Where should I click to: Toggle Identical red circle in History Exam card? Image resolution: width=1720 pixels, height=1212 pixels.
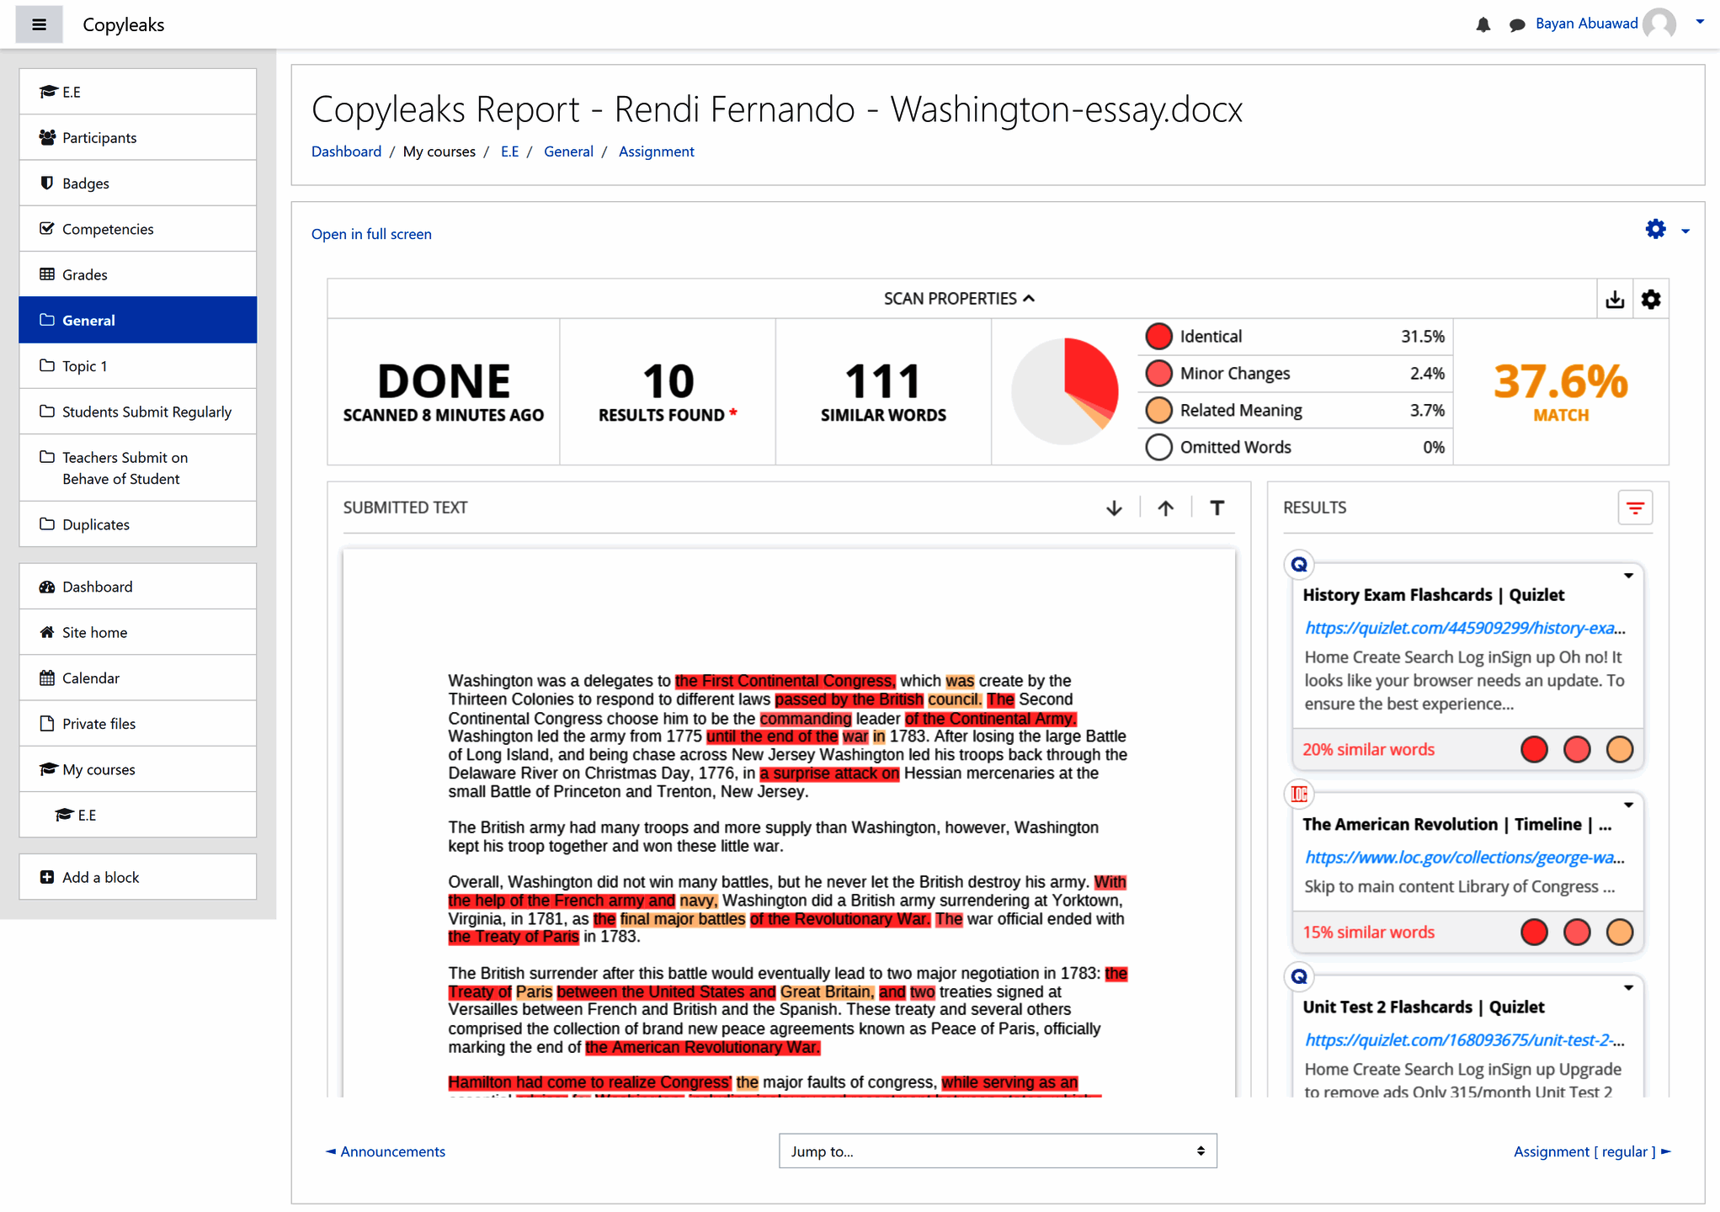point(1534,749)
